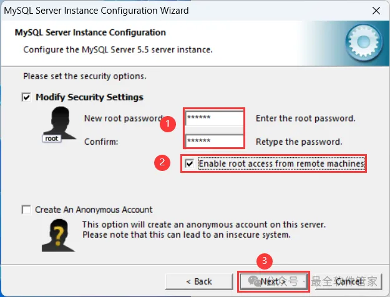The width and height of the screenshot is (390, 297).
Task: Click the wizard title bar text
Action: pos(97,11)
